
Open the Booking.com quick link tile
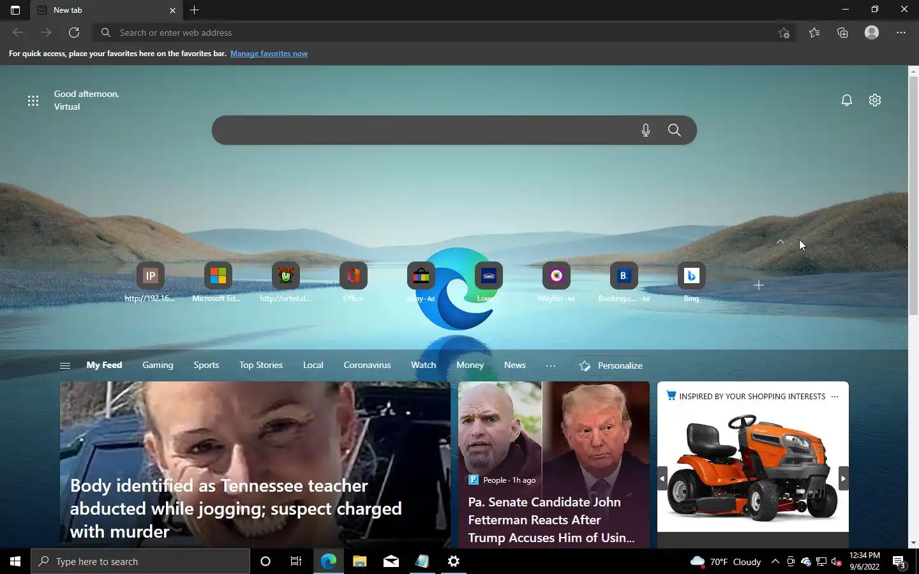coord(624,282)
